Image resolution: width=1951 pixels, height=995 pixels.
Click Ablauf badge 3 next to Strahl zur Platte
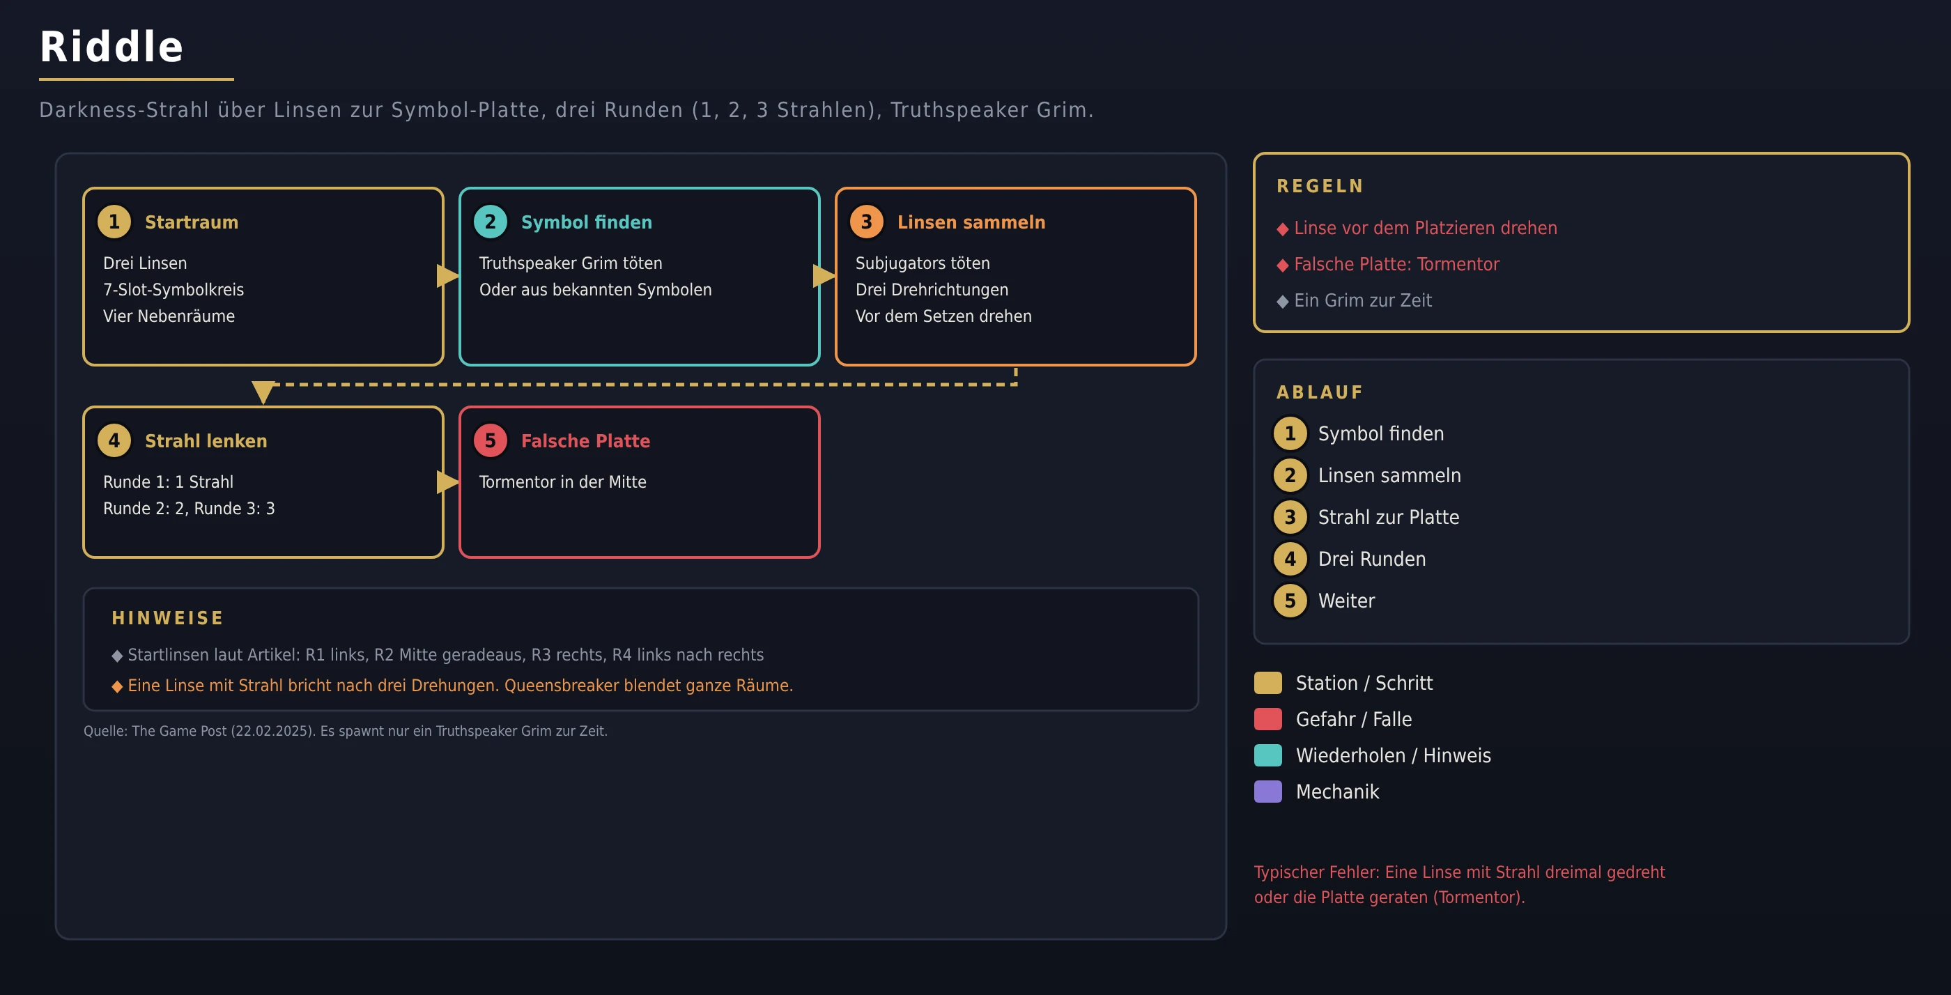[x=1290, y=517]
